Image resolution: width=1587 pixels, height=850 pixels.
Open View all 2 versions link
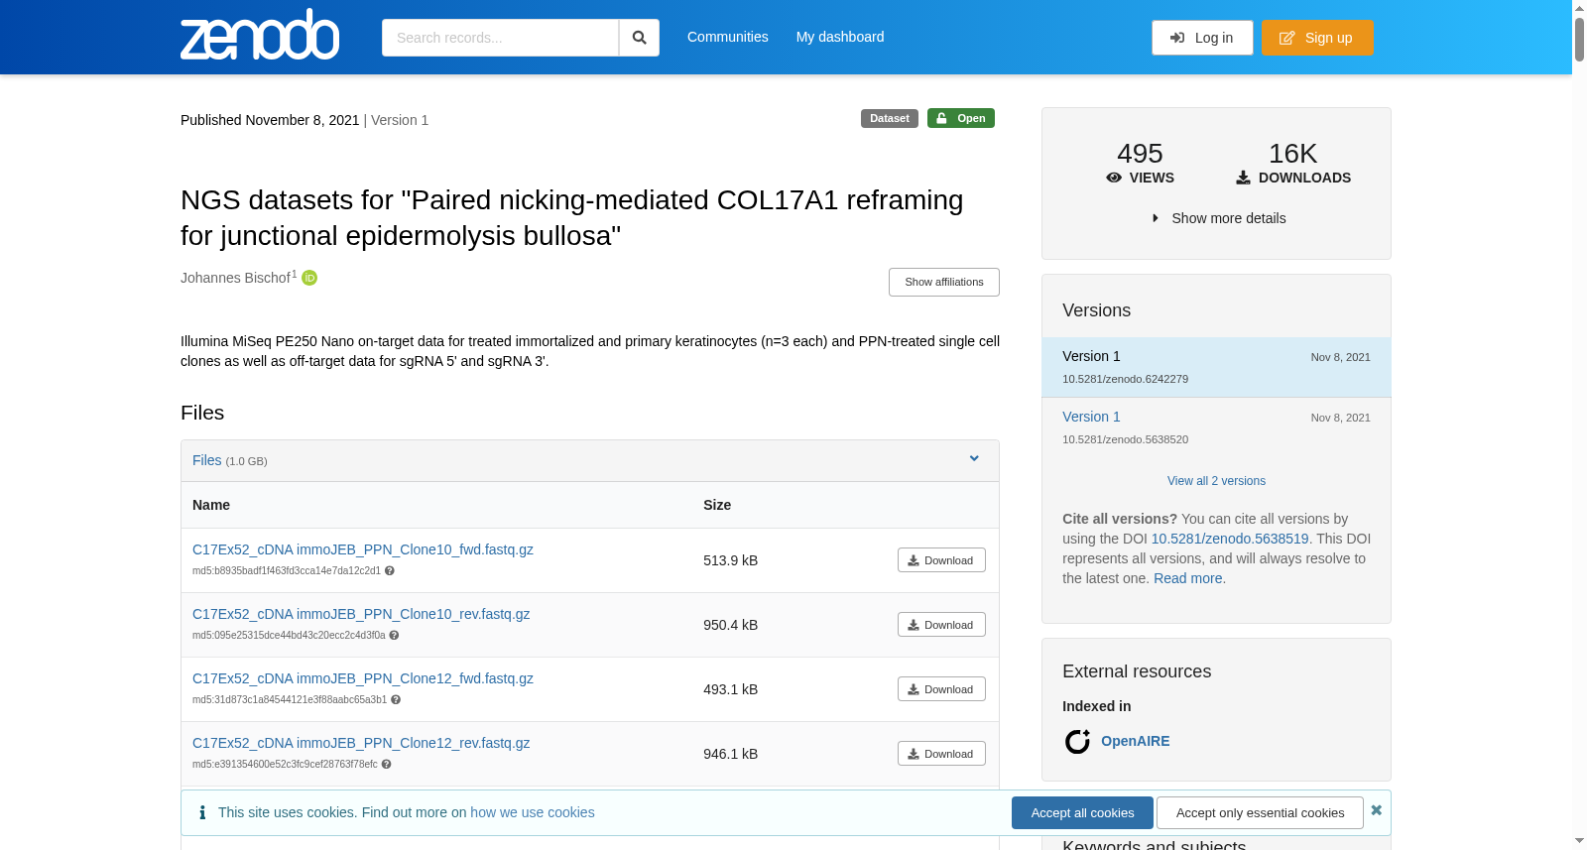(x=1216, y=481)
